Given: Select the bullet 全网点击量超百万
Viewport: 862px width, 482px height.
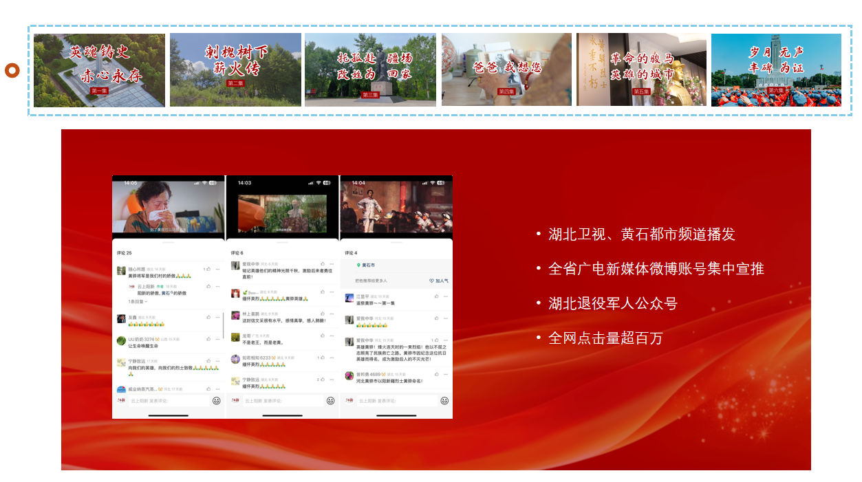Looking at the screenshot, I should (x=605, y=338).
